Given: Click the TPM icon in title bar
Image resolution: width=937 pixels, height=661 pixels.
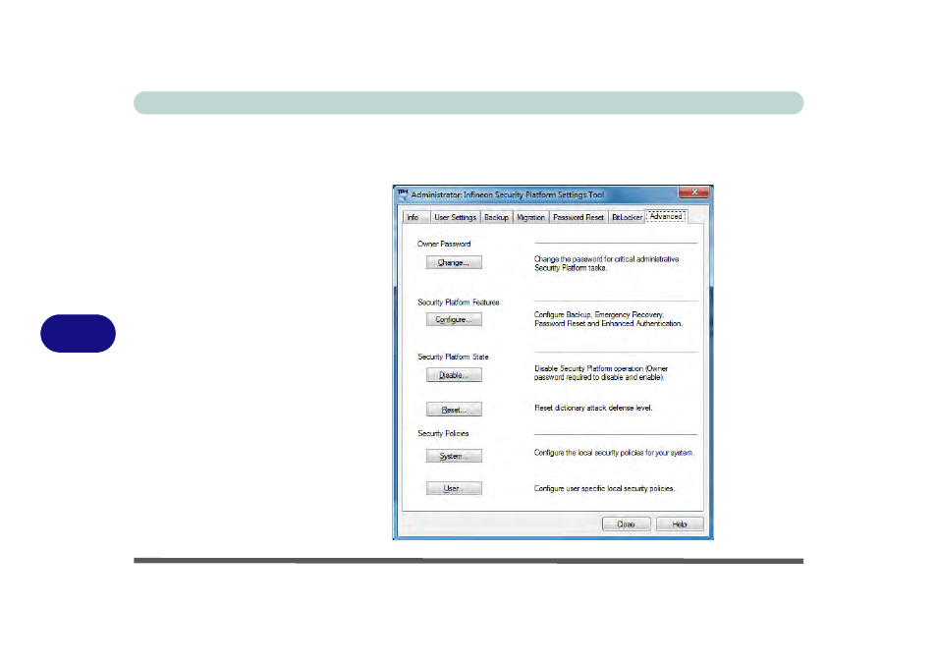Looking at the screenshot, I should tap(402, 194).
